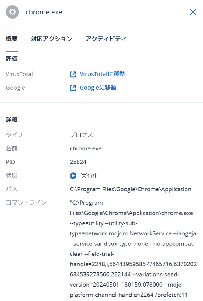Close the chrome.exe details panel
Screen dimensions: 203x301
click(193, 12)
